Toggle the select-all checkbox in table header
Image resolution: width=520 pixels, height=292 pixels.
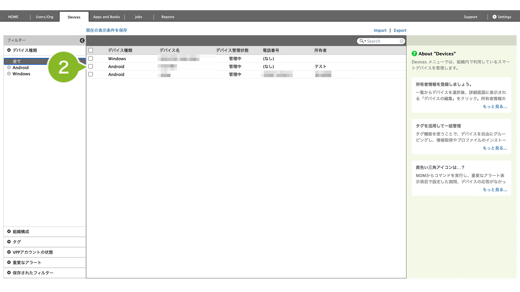[91, 50]
